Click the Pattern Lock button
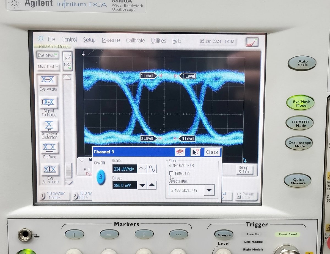Screen dimensions: 330x254 tap(246, 196)
